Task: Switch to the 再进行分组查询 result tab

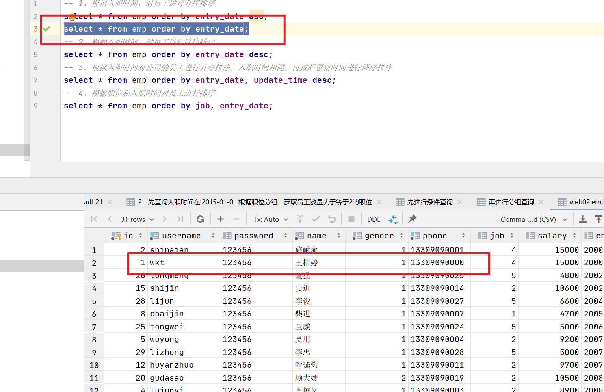Action: tap(511, 202)
